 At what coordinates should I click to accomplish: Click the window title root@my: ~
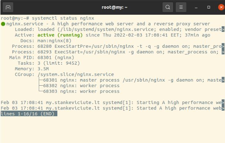click(114, 7)
